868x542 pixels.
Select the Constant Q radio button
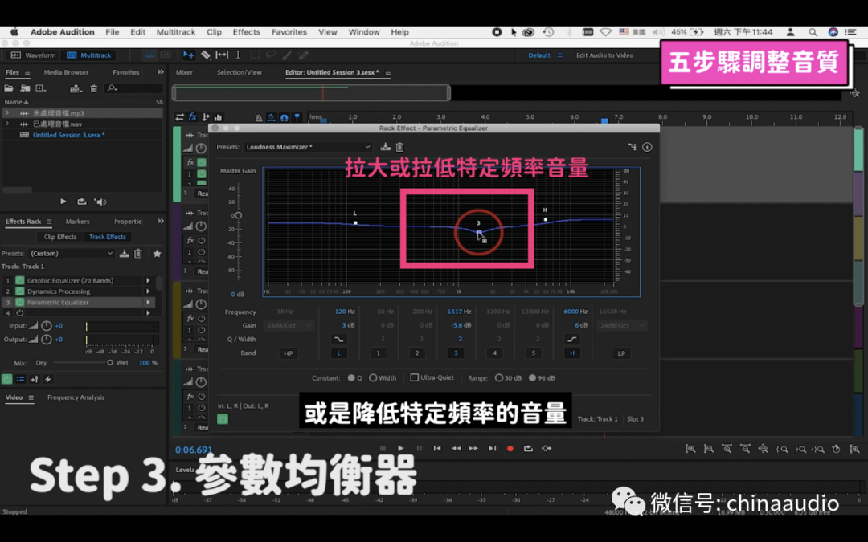point(351,377)
